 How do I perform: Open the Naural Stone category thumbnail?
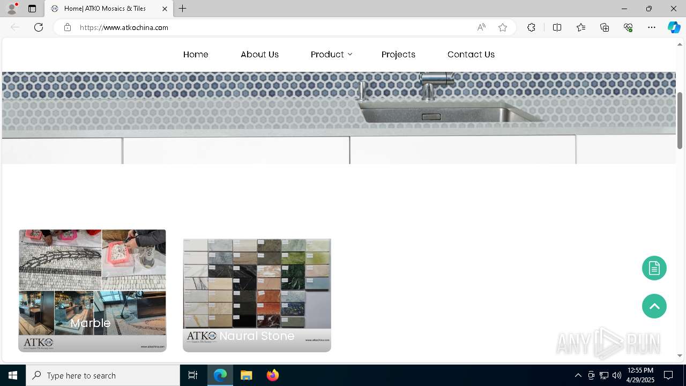[257, 295]
